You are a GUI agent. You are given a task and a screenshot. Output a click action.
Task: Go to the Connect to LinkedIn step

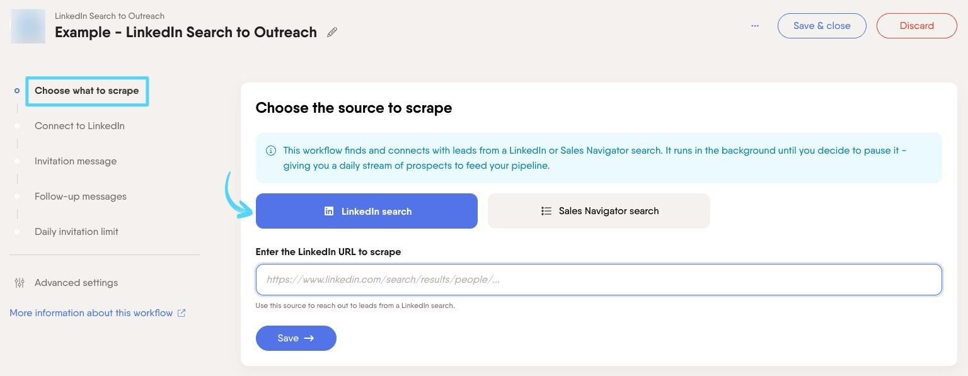click(x=79, y=126)
